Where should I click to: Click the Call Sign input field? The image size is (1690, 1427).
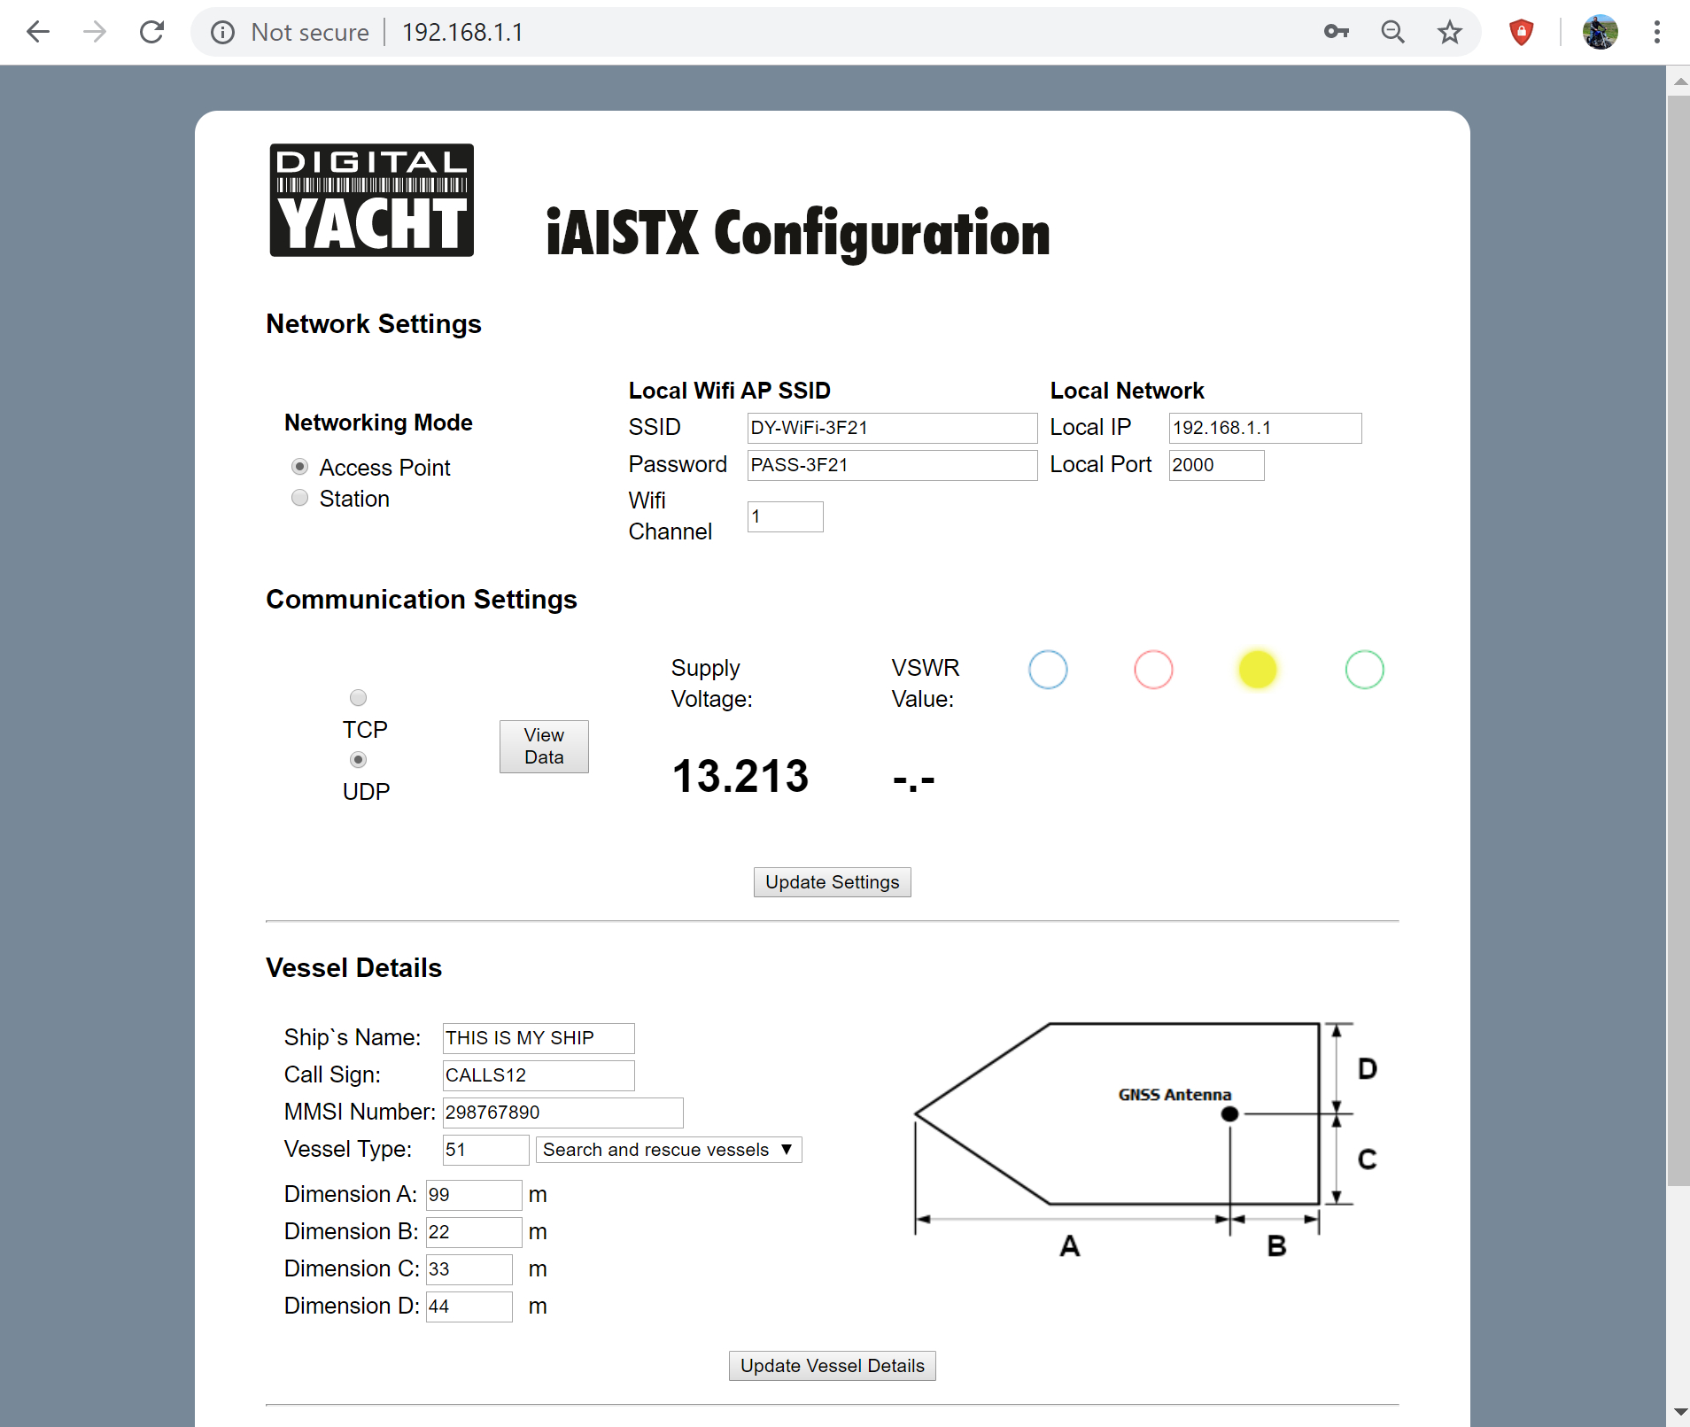point(539,1075)
